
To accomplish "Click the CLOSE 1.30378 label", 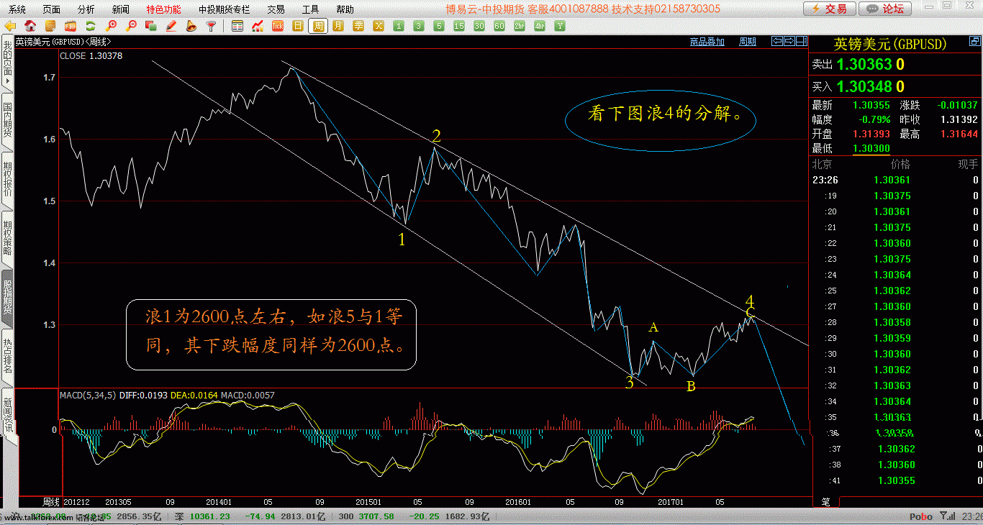I will click(x=91, y=55).
